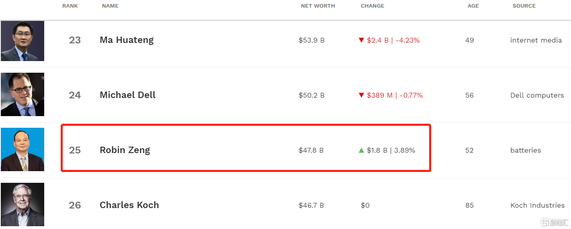Sort list by the NAME column header

(x=110, y=6)
